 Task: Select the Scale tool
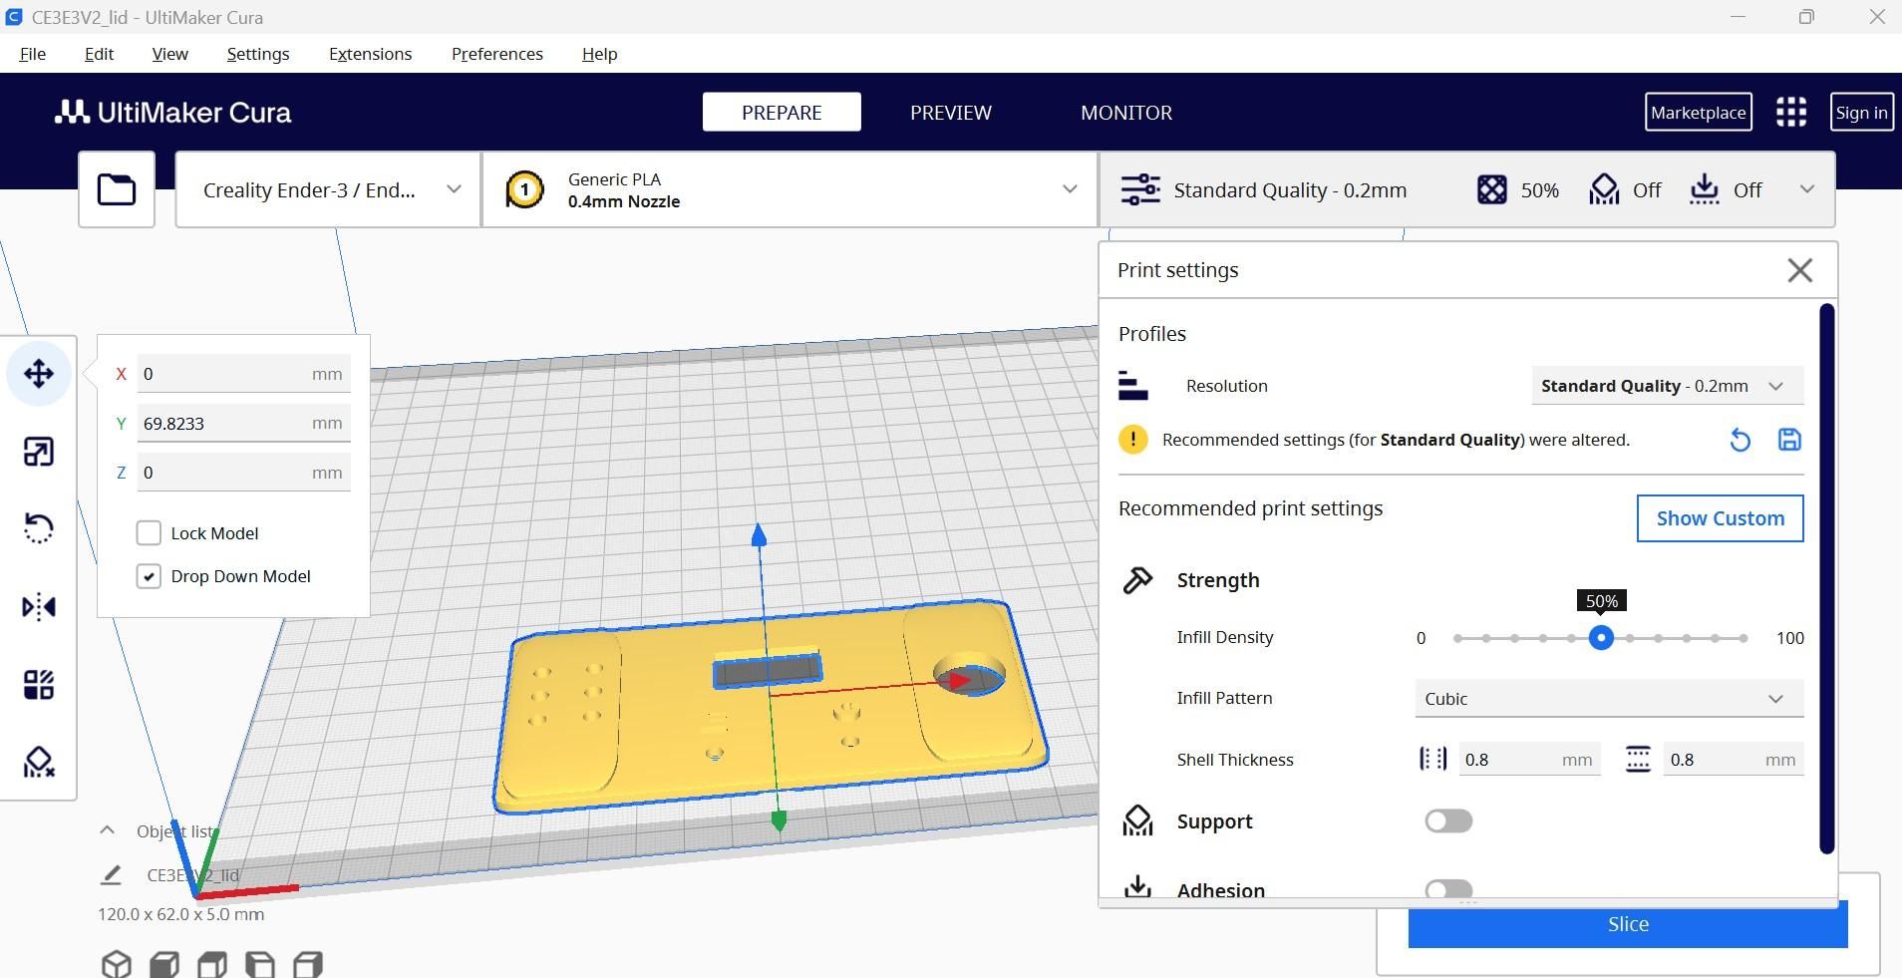[39, 452]
